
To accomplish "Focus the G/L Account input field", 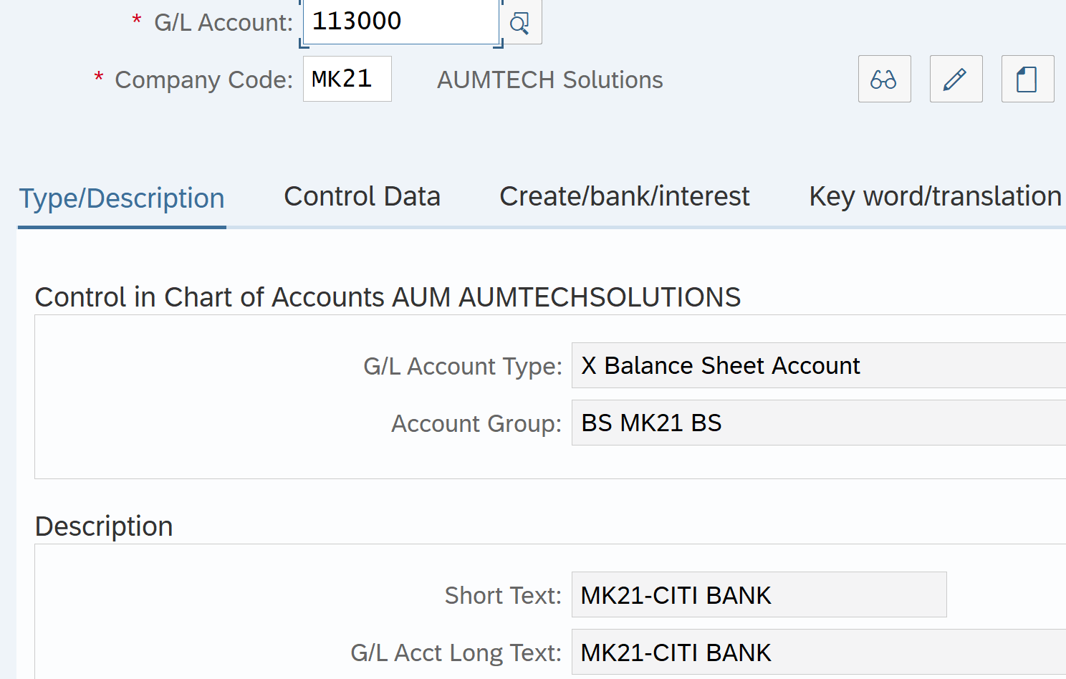I will (x=401, y=21).
